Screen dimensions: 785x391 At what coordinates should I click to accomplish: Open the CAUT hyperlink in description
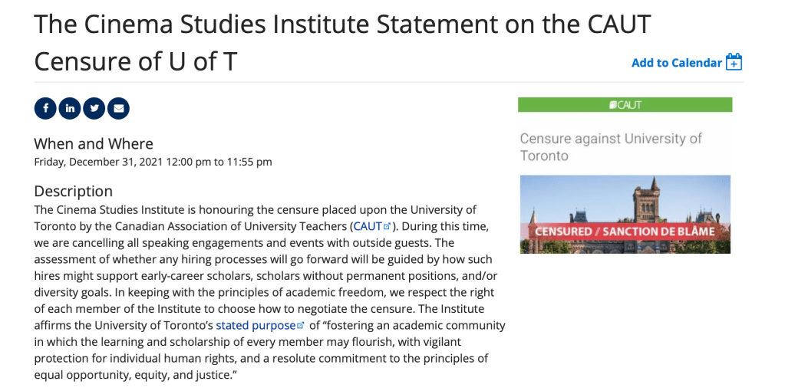pyautogui.click(x=367, y=226)
